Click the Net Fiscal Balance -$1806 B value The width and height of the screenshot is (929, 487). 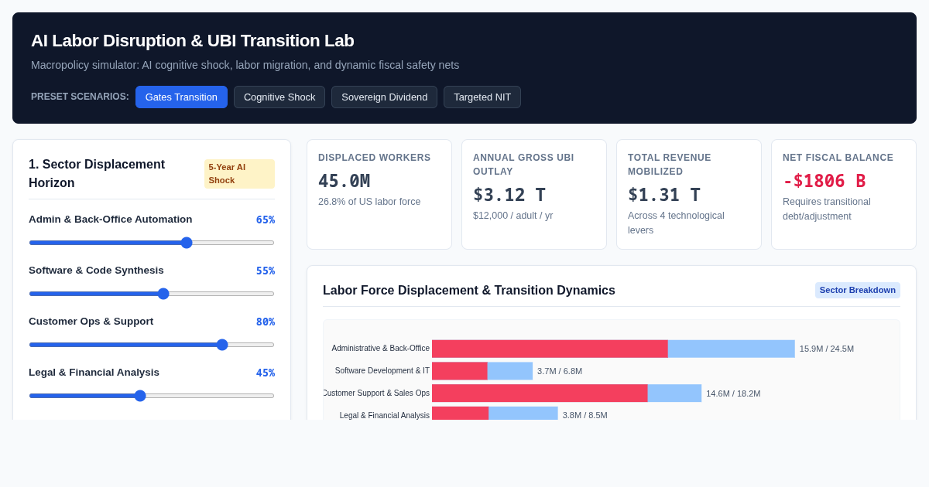coord(824,181)
